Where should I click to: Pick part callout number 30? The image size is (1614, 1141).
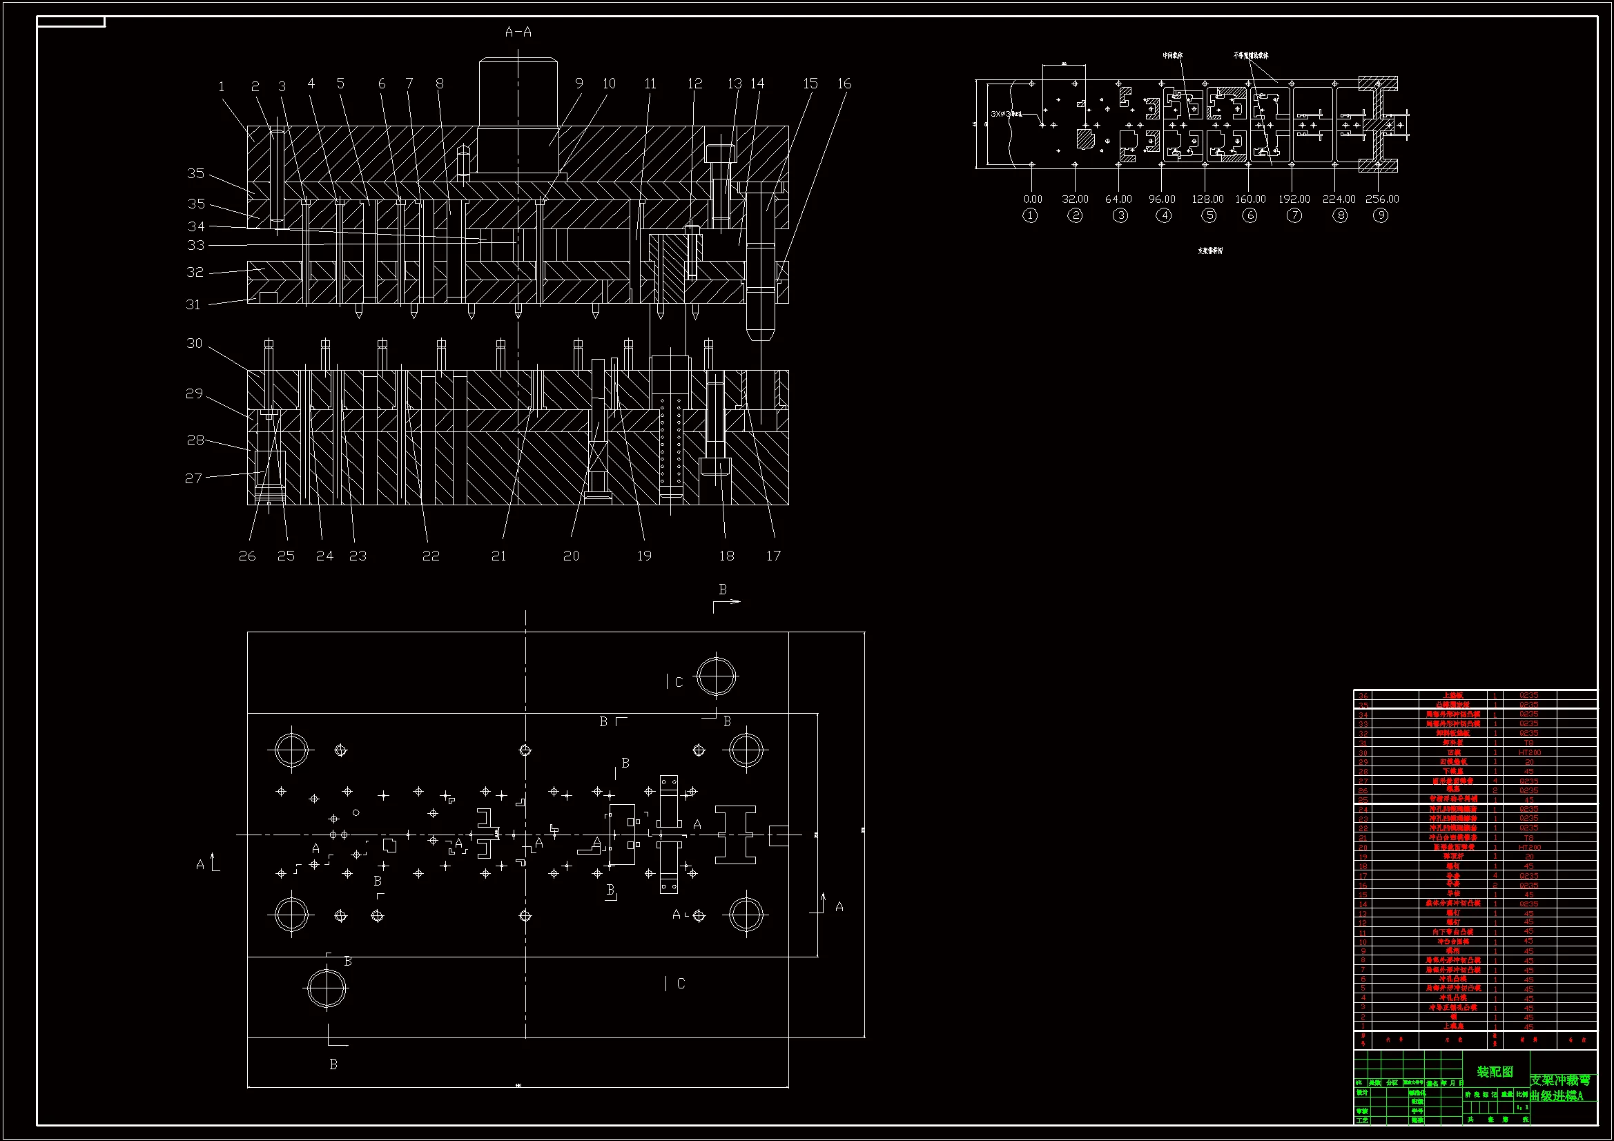(194, 343)
